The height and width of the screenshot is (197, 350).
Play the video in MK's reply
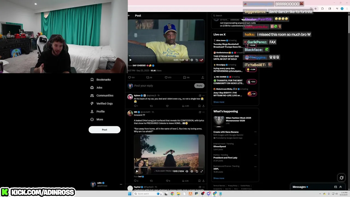click(137, 171)
